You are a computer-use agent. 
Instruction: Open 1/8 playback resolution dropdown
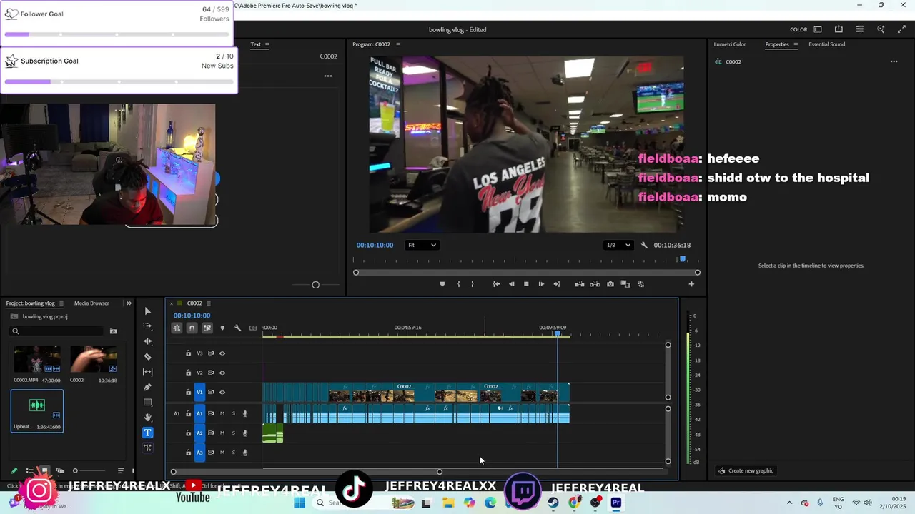[x=618, y=245]
